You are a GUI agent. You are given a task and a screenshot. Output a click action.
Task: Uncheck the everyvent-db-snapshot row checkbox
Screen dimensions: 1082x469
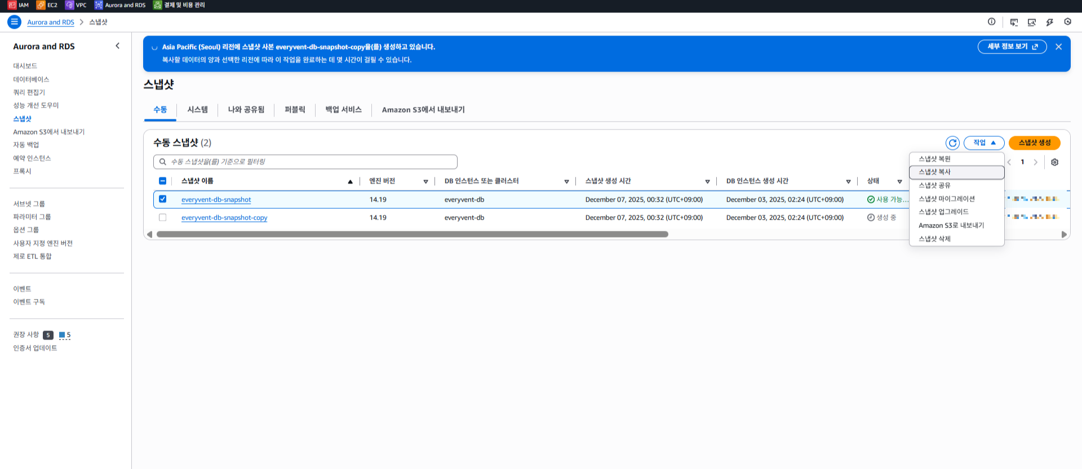pyautogui.click(x=162, y=199)
